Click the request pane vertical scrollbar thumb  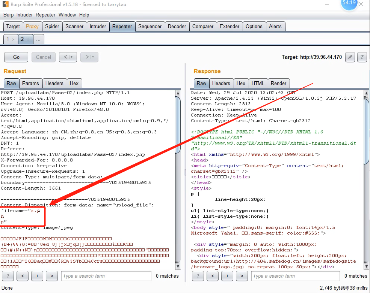pos(178,125)
